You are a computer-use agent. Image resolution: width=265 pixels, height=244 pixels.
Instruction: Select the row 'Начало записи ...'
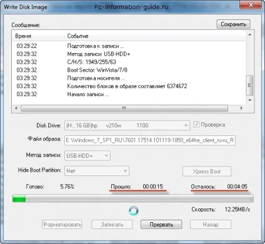pos(129,94)
